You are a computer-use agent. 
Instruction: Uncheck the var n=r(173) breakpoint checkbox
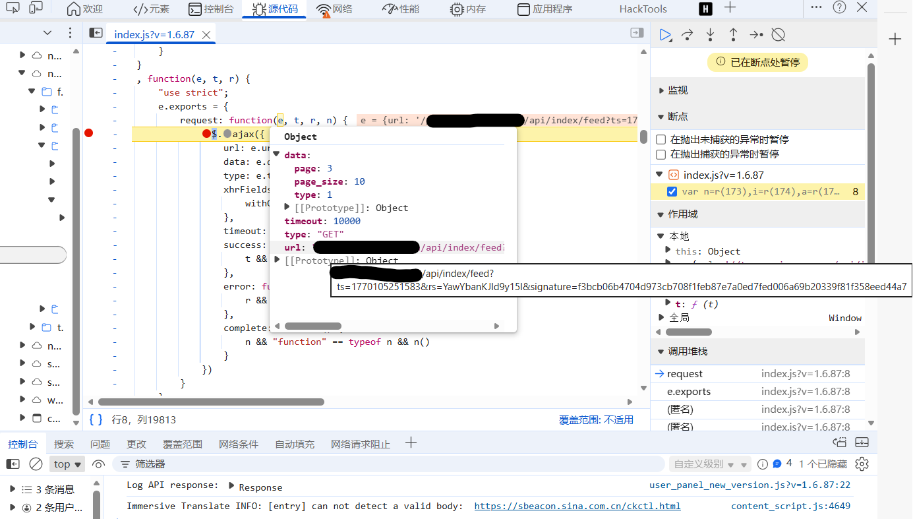point(672,192)
